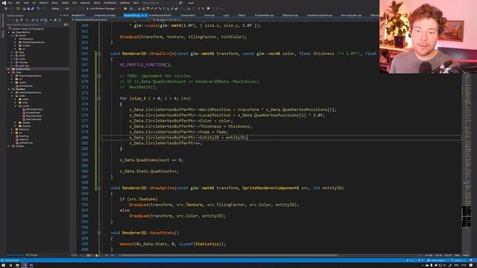Open the FILE menu
Screen dimensions: 477x268
pyautogui.click(x=10, y=3)
